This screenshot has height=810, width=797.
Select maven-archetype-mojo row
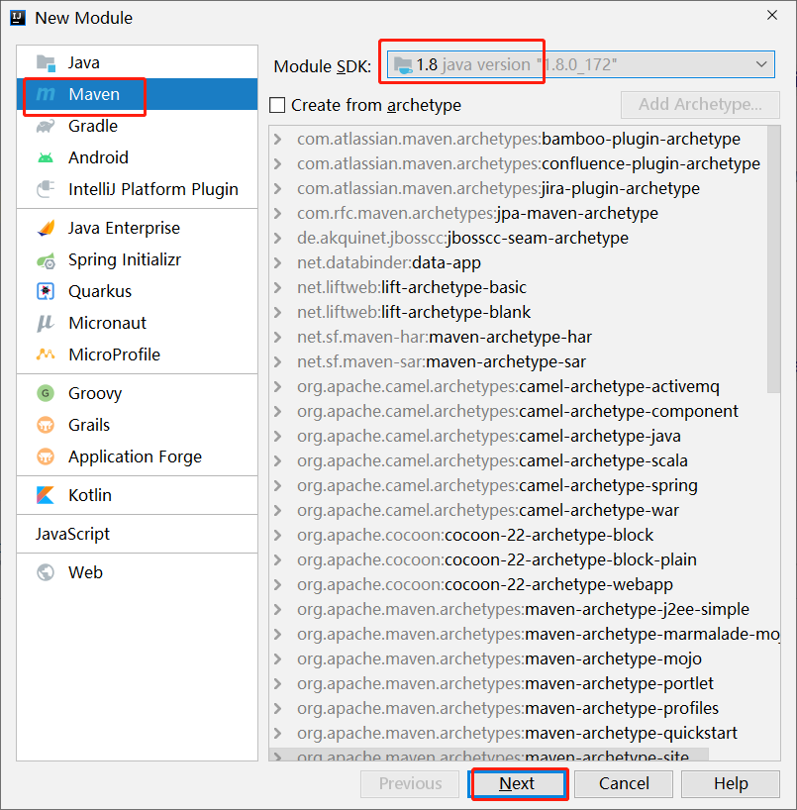pos(518,659)
